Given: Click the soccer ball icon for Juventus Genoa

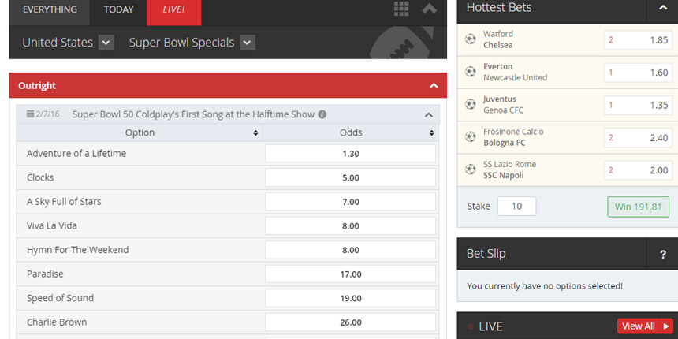Looking at the screenshot, I should click(471, 104).
